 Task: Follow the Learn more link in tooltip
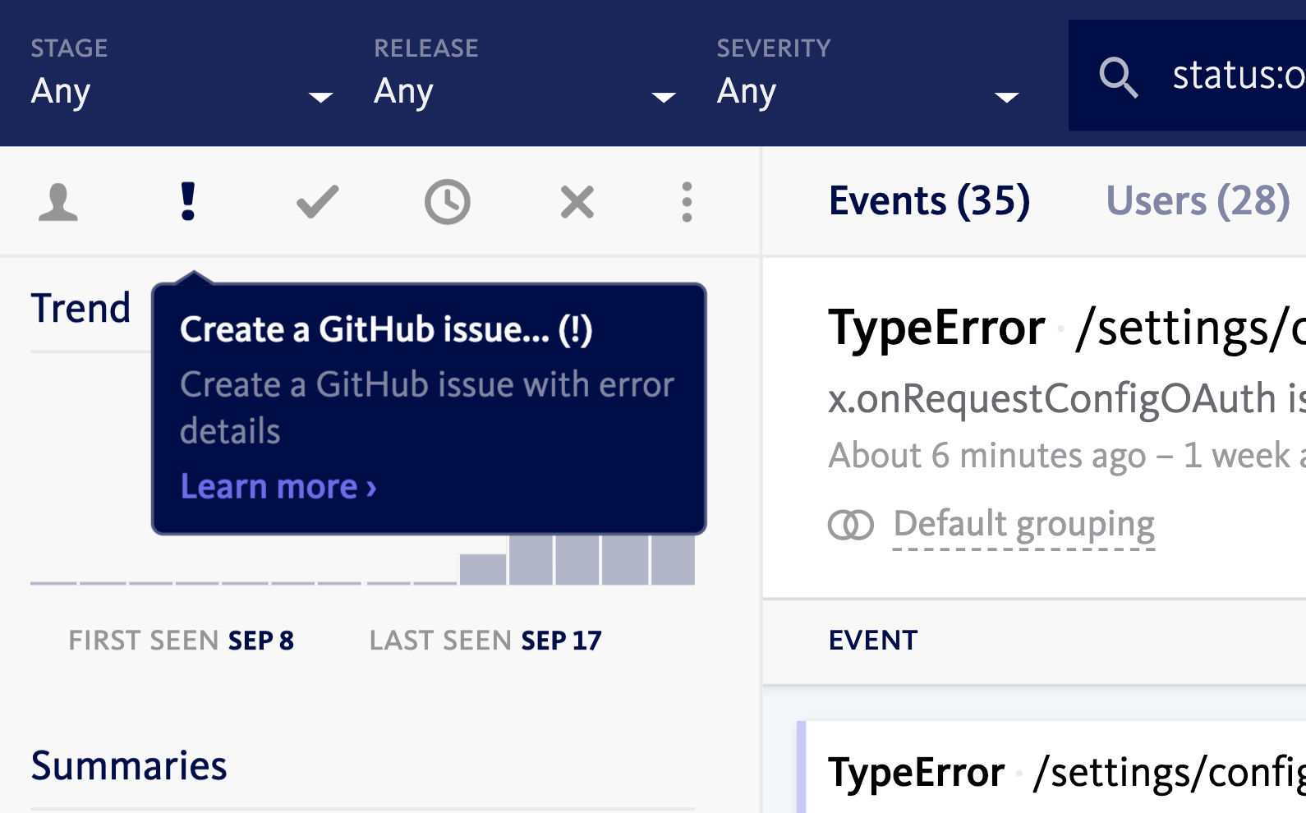coord(278,487)
